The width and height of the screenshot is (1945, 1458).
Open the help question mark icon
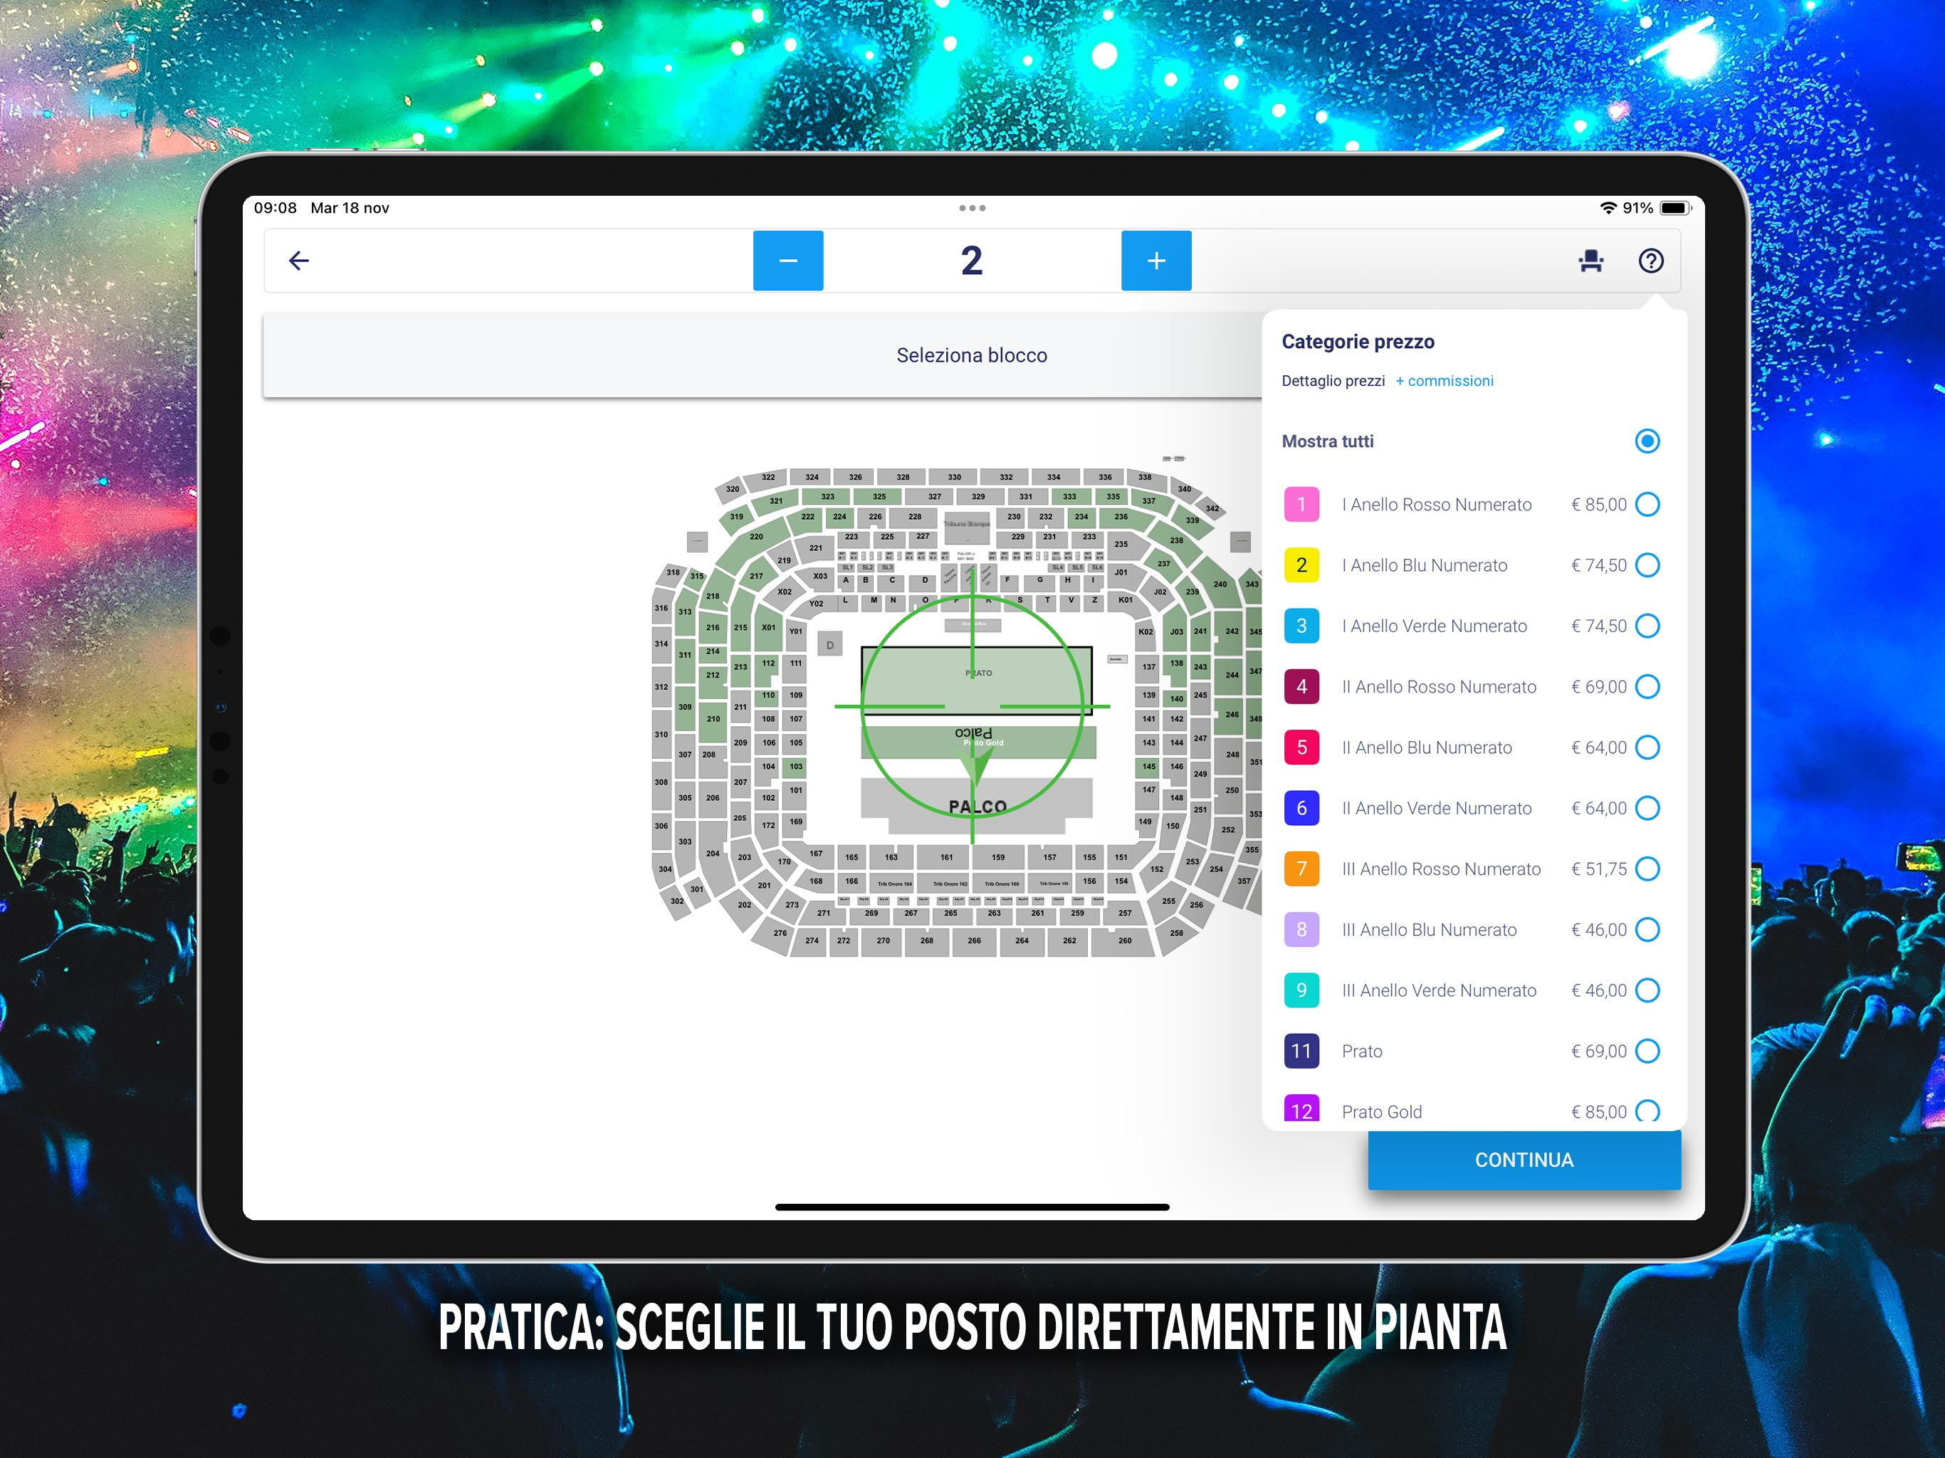1650,261
